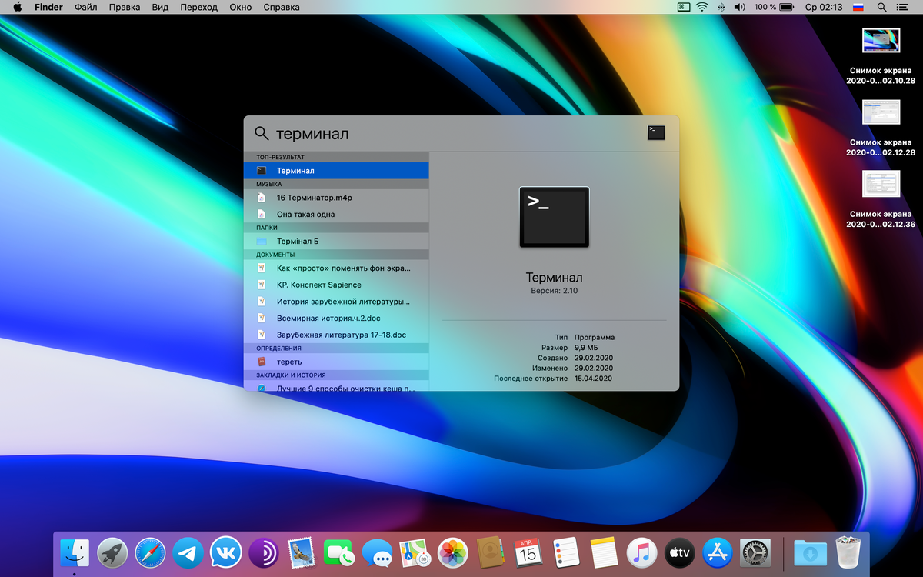This screenshot has width=923, height=577.
Task: Open Music app in the Dock
Action: pos(641,552)
